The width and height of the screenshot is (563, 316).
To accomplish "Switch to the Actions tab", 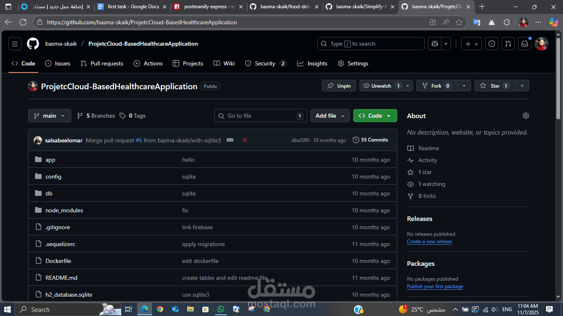I will (148, 63).
